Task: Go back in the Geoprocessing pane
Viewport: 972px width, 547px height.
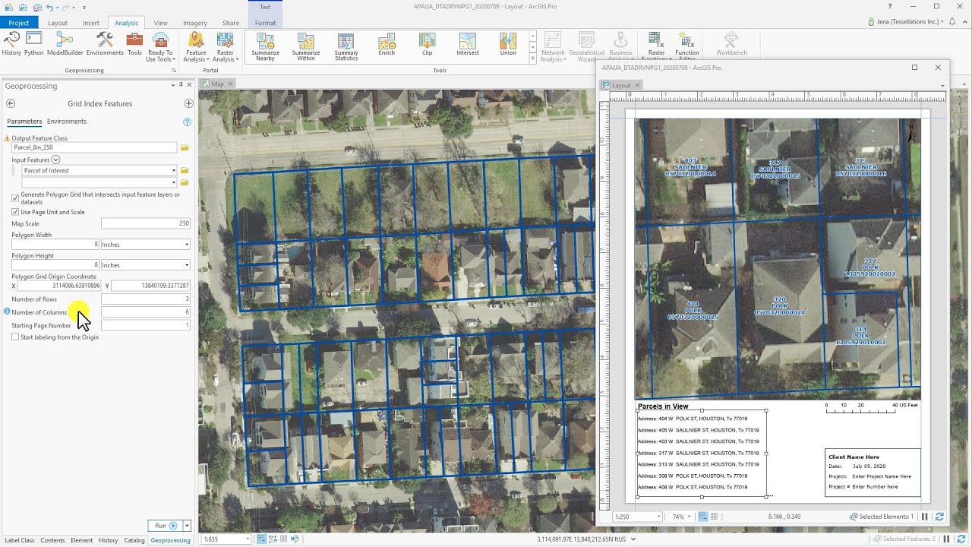Action: pyautogui.click(x=11, y=103)
